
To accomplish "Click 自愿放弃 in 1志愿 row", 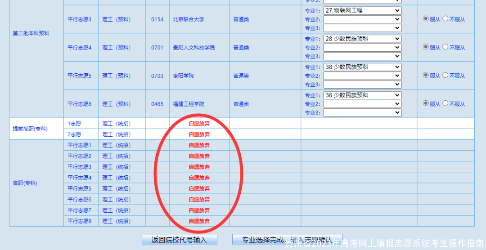I will tap(199, 123).
